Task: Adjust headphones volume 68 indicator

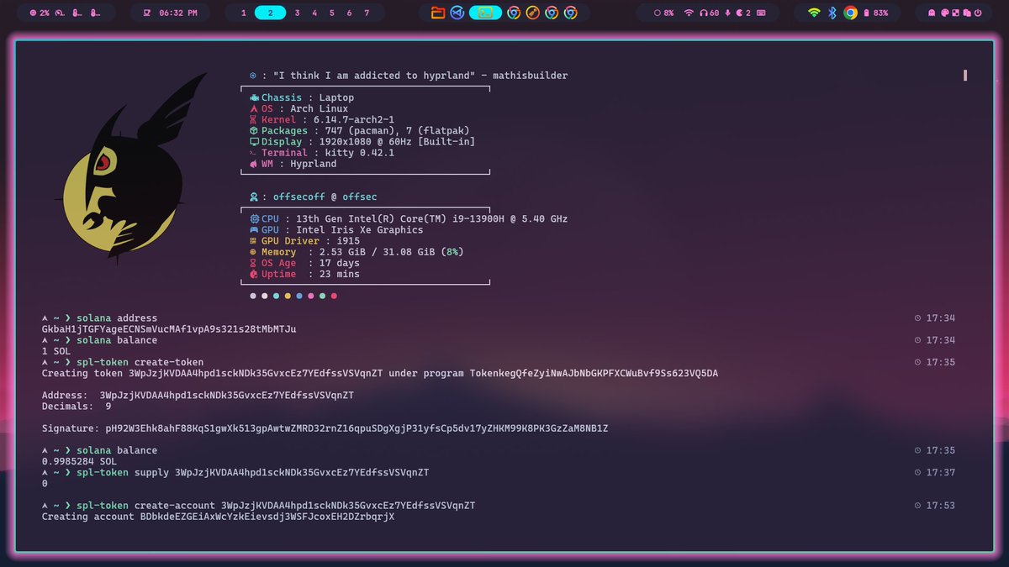Action: pyautogui.click(x=709, y=13)
